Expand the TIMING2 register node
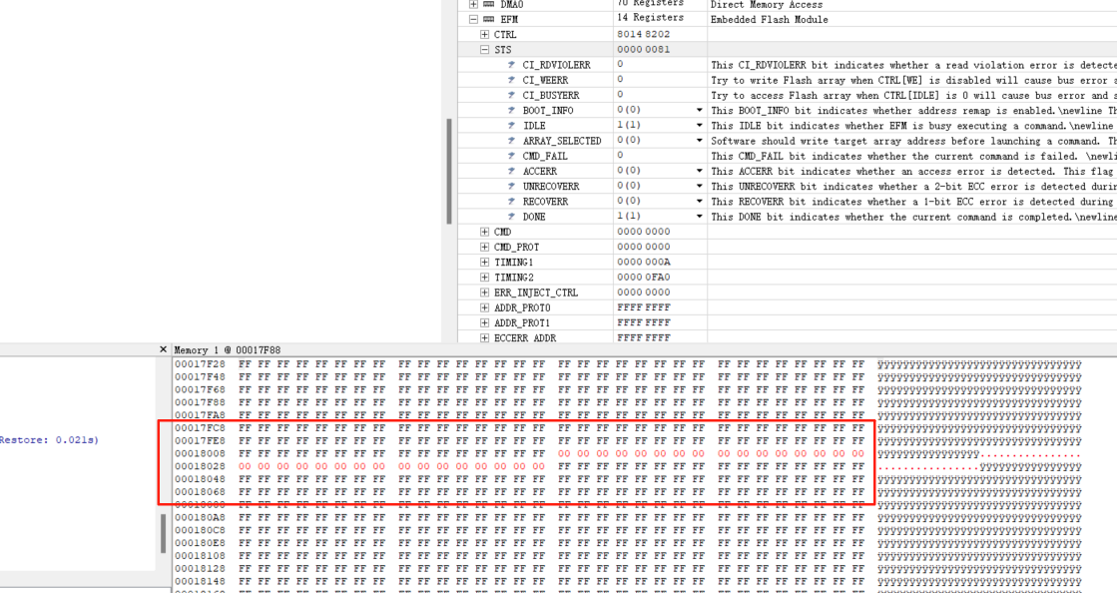This screenshot has width=1117, height=593. [x=485, y=278]
